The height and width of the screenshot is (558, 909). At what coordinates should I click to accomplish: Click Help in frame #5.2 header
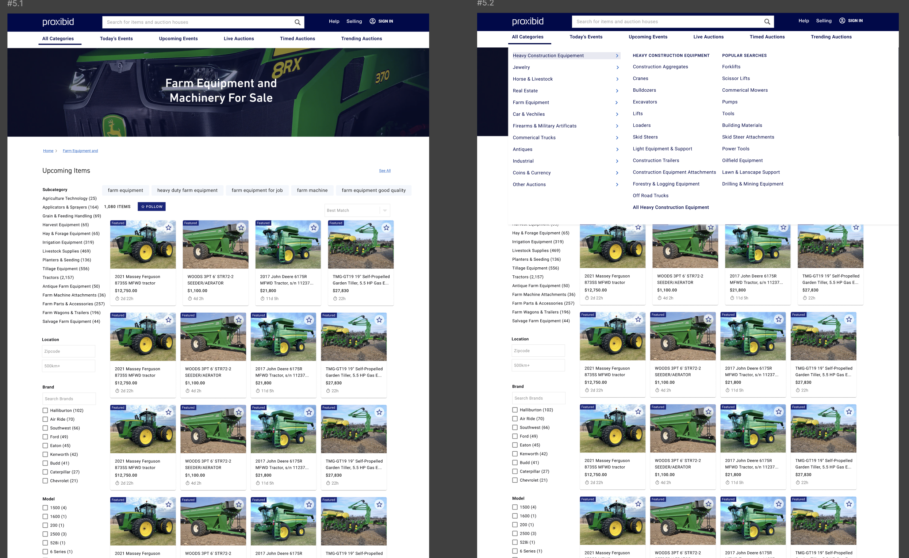coord(803,21)
